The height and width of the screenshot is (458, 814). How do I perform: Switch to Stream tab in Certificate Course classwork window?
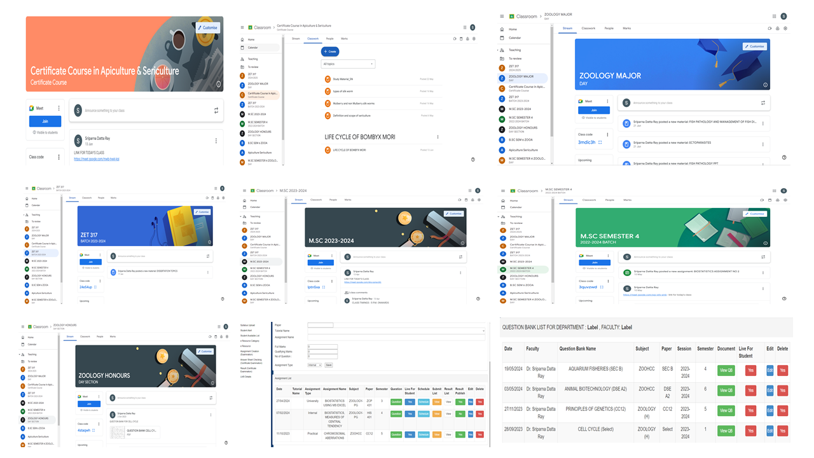click(x=296, y=39)
